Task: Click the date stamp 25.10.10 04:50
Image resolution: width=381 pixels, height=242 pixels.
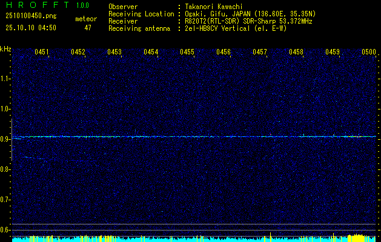Action: (31, 28)
